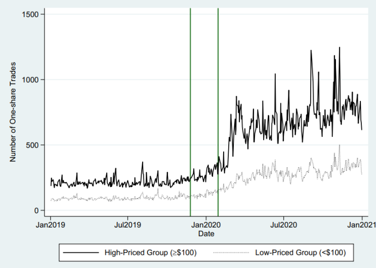Click the 500 y-axis tick label

[32, 145]
